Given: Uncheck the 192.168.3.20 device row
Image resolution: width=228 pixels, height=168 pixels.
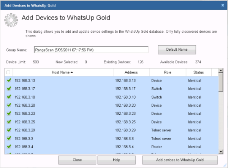Looking at the screenshot, I should pyautogui.click(x=9, y=105).
